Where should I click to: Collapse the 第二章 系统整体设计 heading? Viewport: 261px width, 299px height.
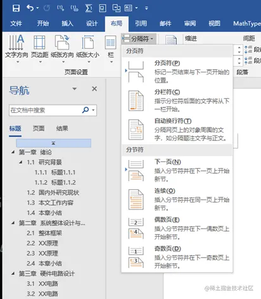(x=13, y=223)
